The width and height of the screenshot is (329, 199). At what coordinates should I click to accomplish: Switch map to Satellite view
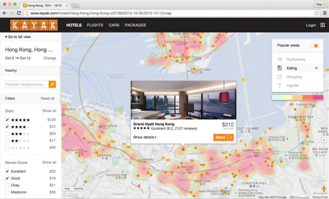pyautogui.click(x=79, y=189)
